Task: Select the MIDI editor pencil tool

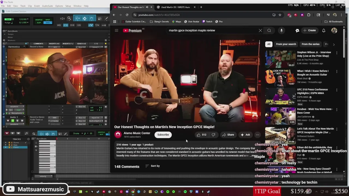Action: [x=66, y=134]
